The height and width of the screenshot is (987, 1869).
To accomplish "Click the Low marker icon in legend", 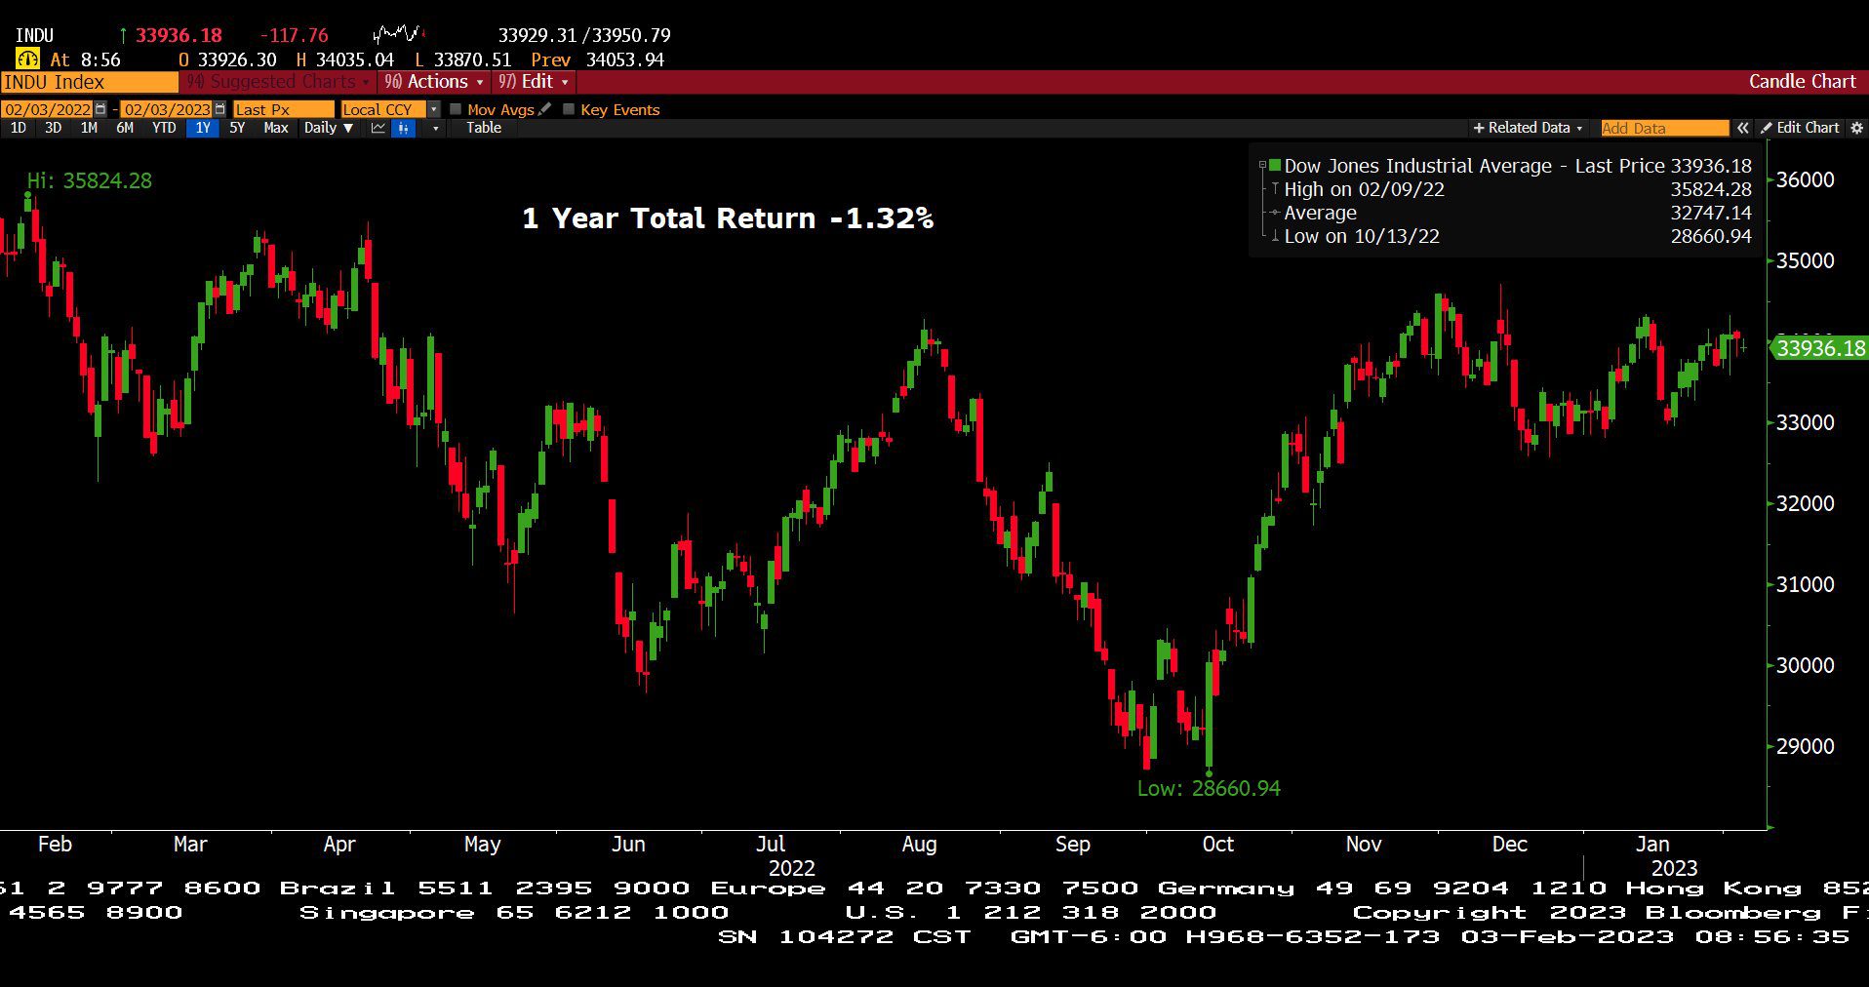I will pyautogui.click(x=1274, y=236).
